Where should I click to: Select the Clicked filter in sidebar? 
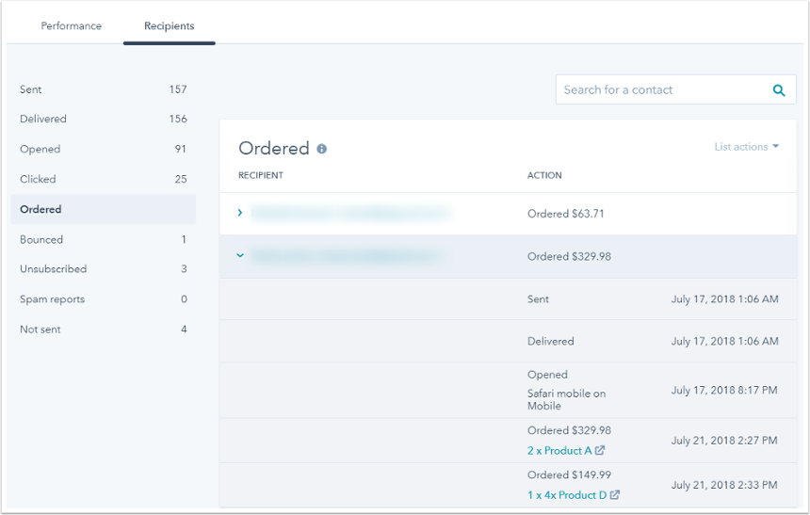pyautogui.click(x=38, y=179)
